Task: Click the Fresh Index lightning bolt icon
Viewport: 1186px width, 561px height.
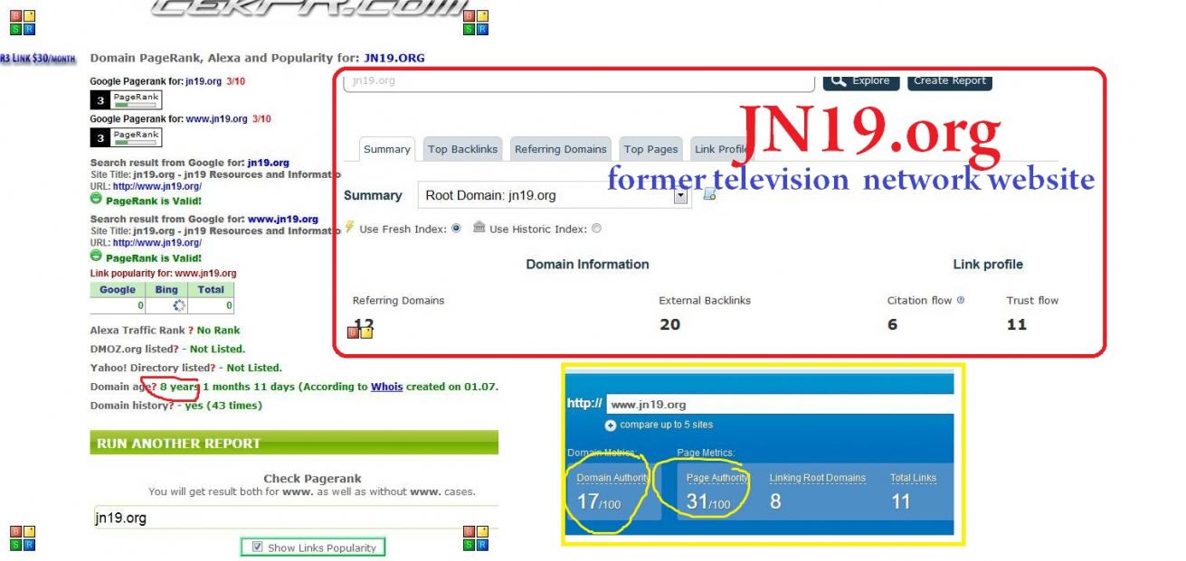Action: [350, 228]
